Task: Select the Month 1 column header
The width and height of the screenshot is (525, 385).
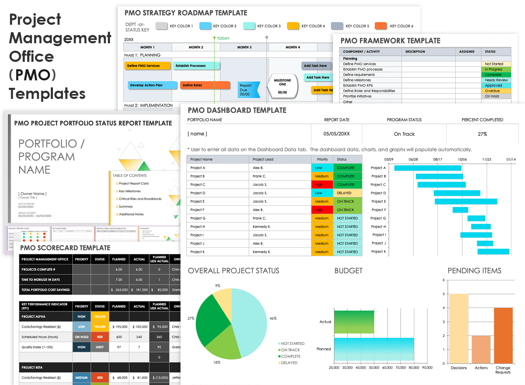Action: point(148,47)
